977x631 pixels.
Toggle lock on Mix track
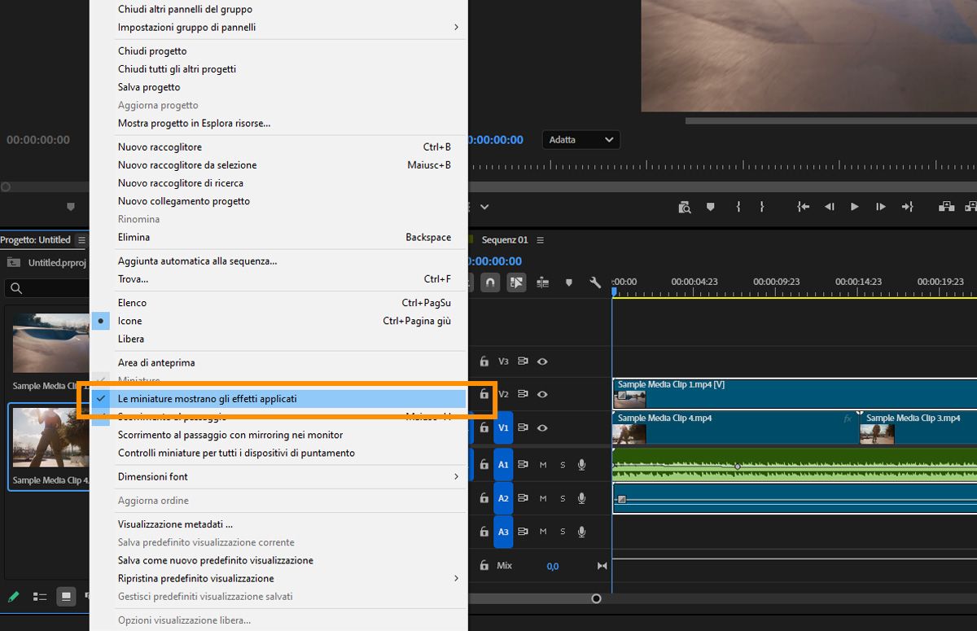pyautogui.click(x=484, y=566)
